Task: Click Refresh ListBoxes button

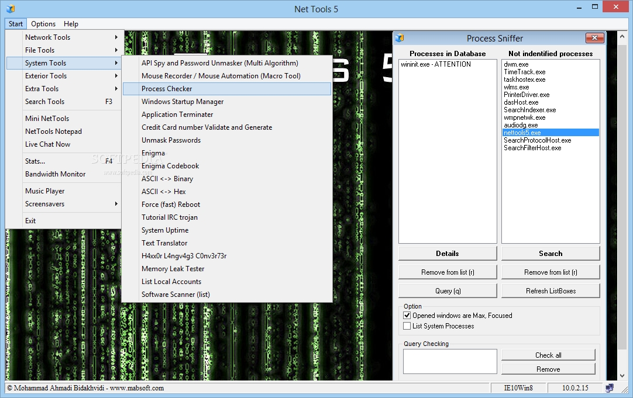Action: click(x=551, y=290)
